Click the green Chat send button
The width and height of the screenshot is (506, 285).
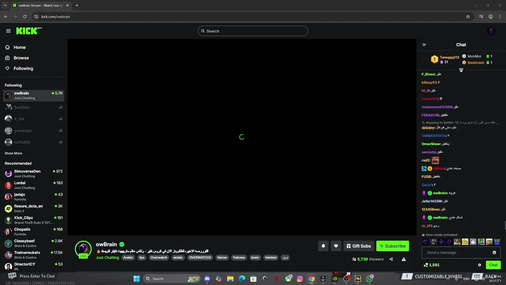(x=493, y=265)
